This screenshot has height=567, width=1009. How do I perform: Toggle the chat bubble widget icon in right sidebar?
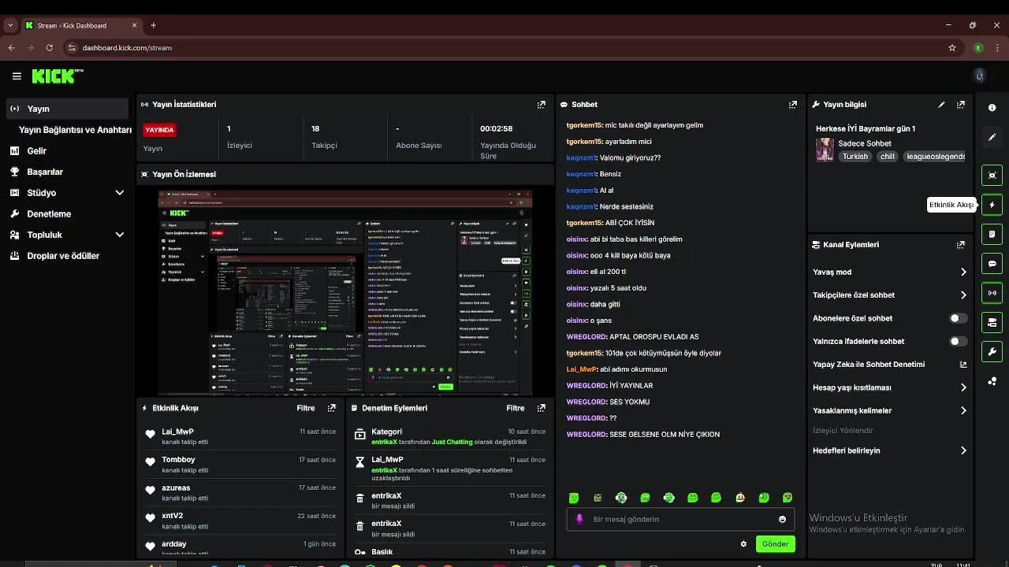coord(992,264)
